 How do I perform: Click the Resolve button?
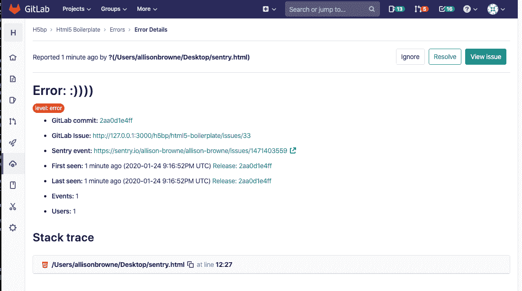click(444, 56)
